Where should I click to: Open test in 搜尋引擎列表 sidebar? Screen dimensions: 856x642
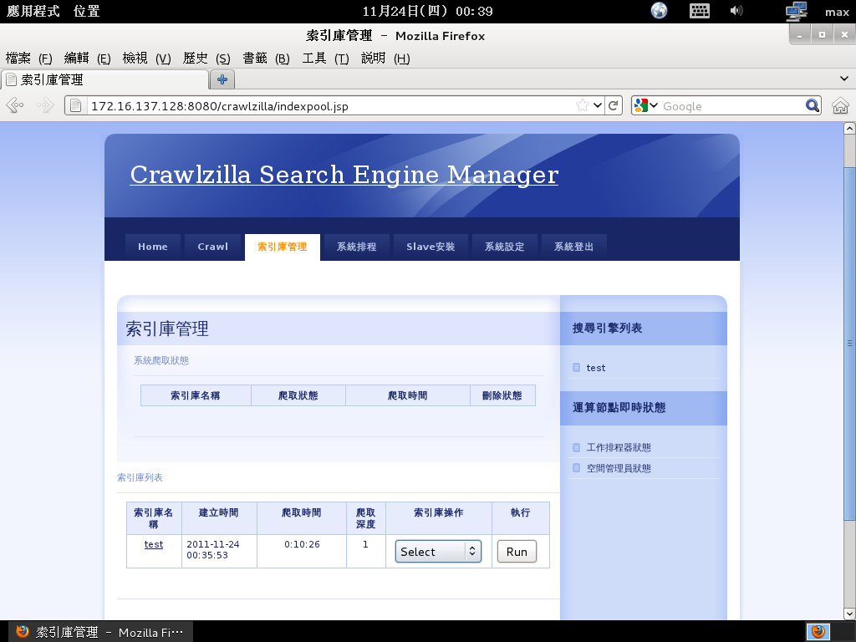click(x=595, y=368)
